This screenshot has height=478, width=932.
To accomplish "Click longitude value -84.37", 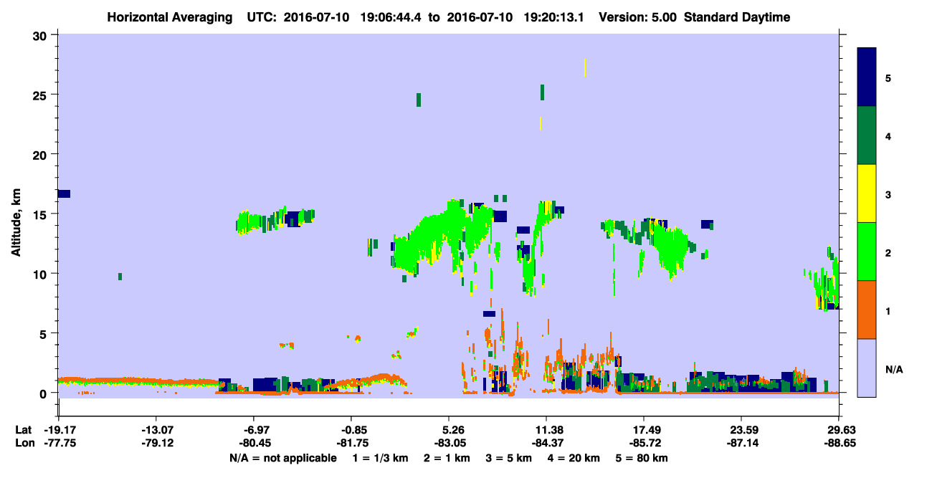I will pyautogui.click(x=546, y=444).
